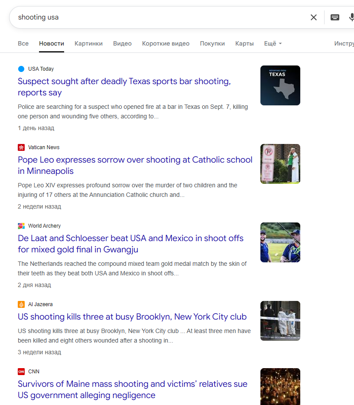Expand the Ещё dropdown menu
The height and width of the screenshot is (405, 354).
[x=273, y=43]
